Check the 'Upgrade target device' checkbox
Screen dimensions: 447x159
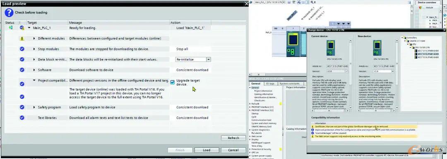(173, 82)
